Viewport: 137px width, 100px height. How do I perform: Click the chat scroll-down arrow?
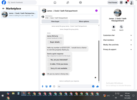[99, 82]
